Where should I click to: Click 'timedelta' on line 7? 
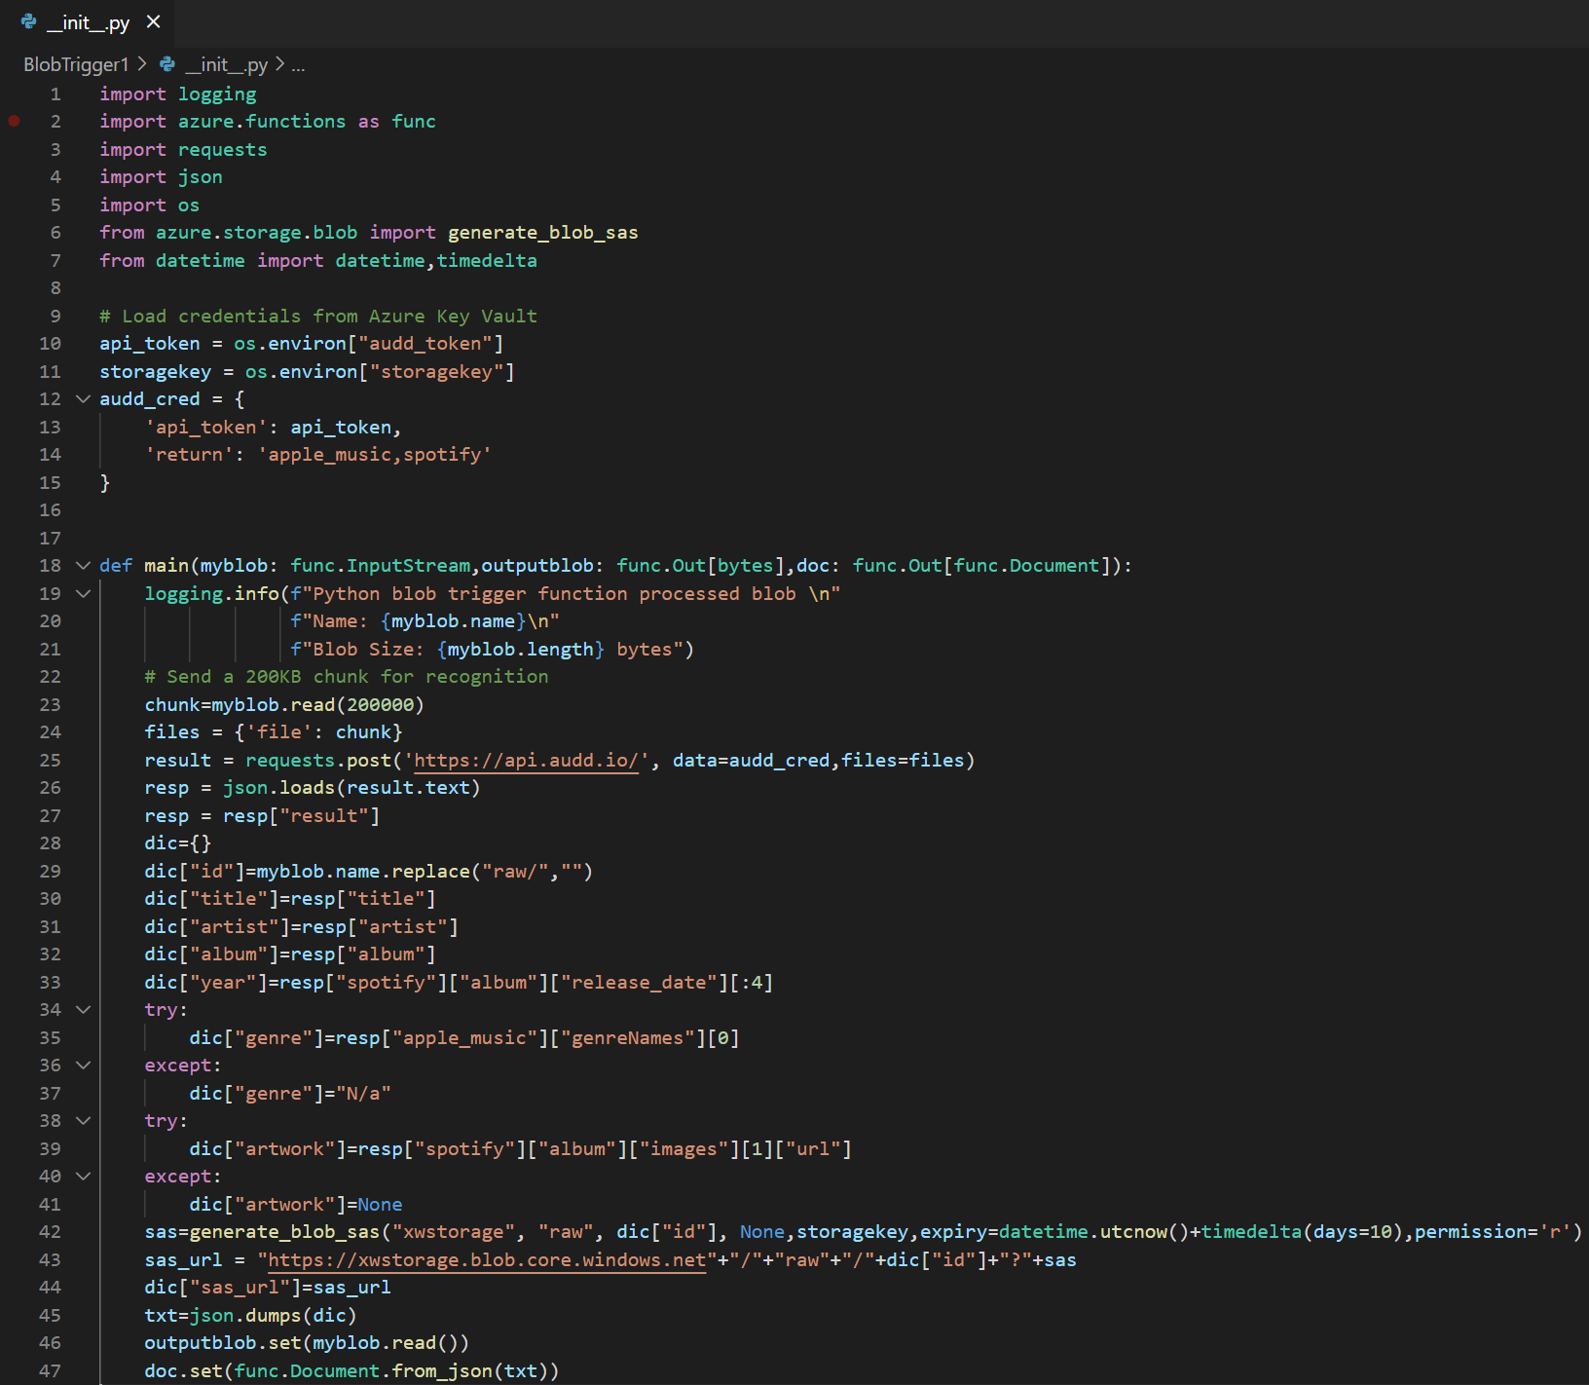(x=487, y=260)
